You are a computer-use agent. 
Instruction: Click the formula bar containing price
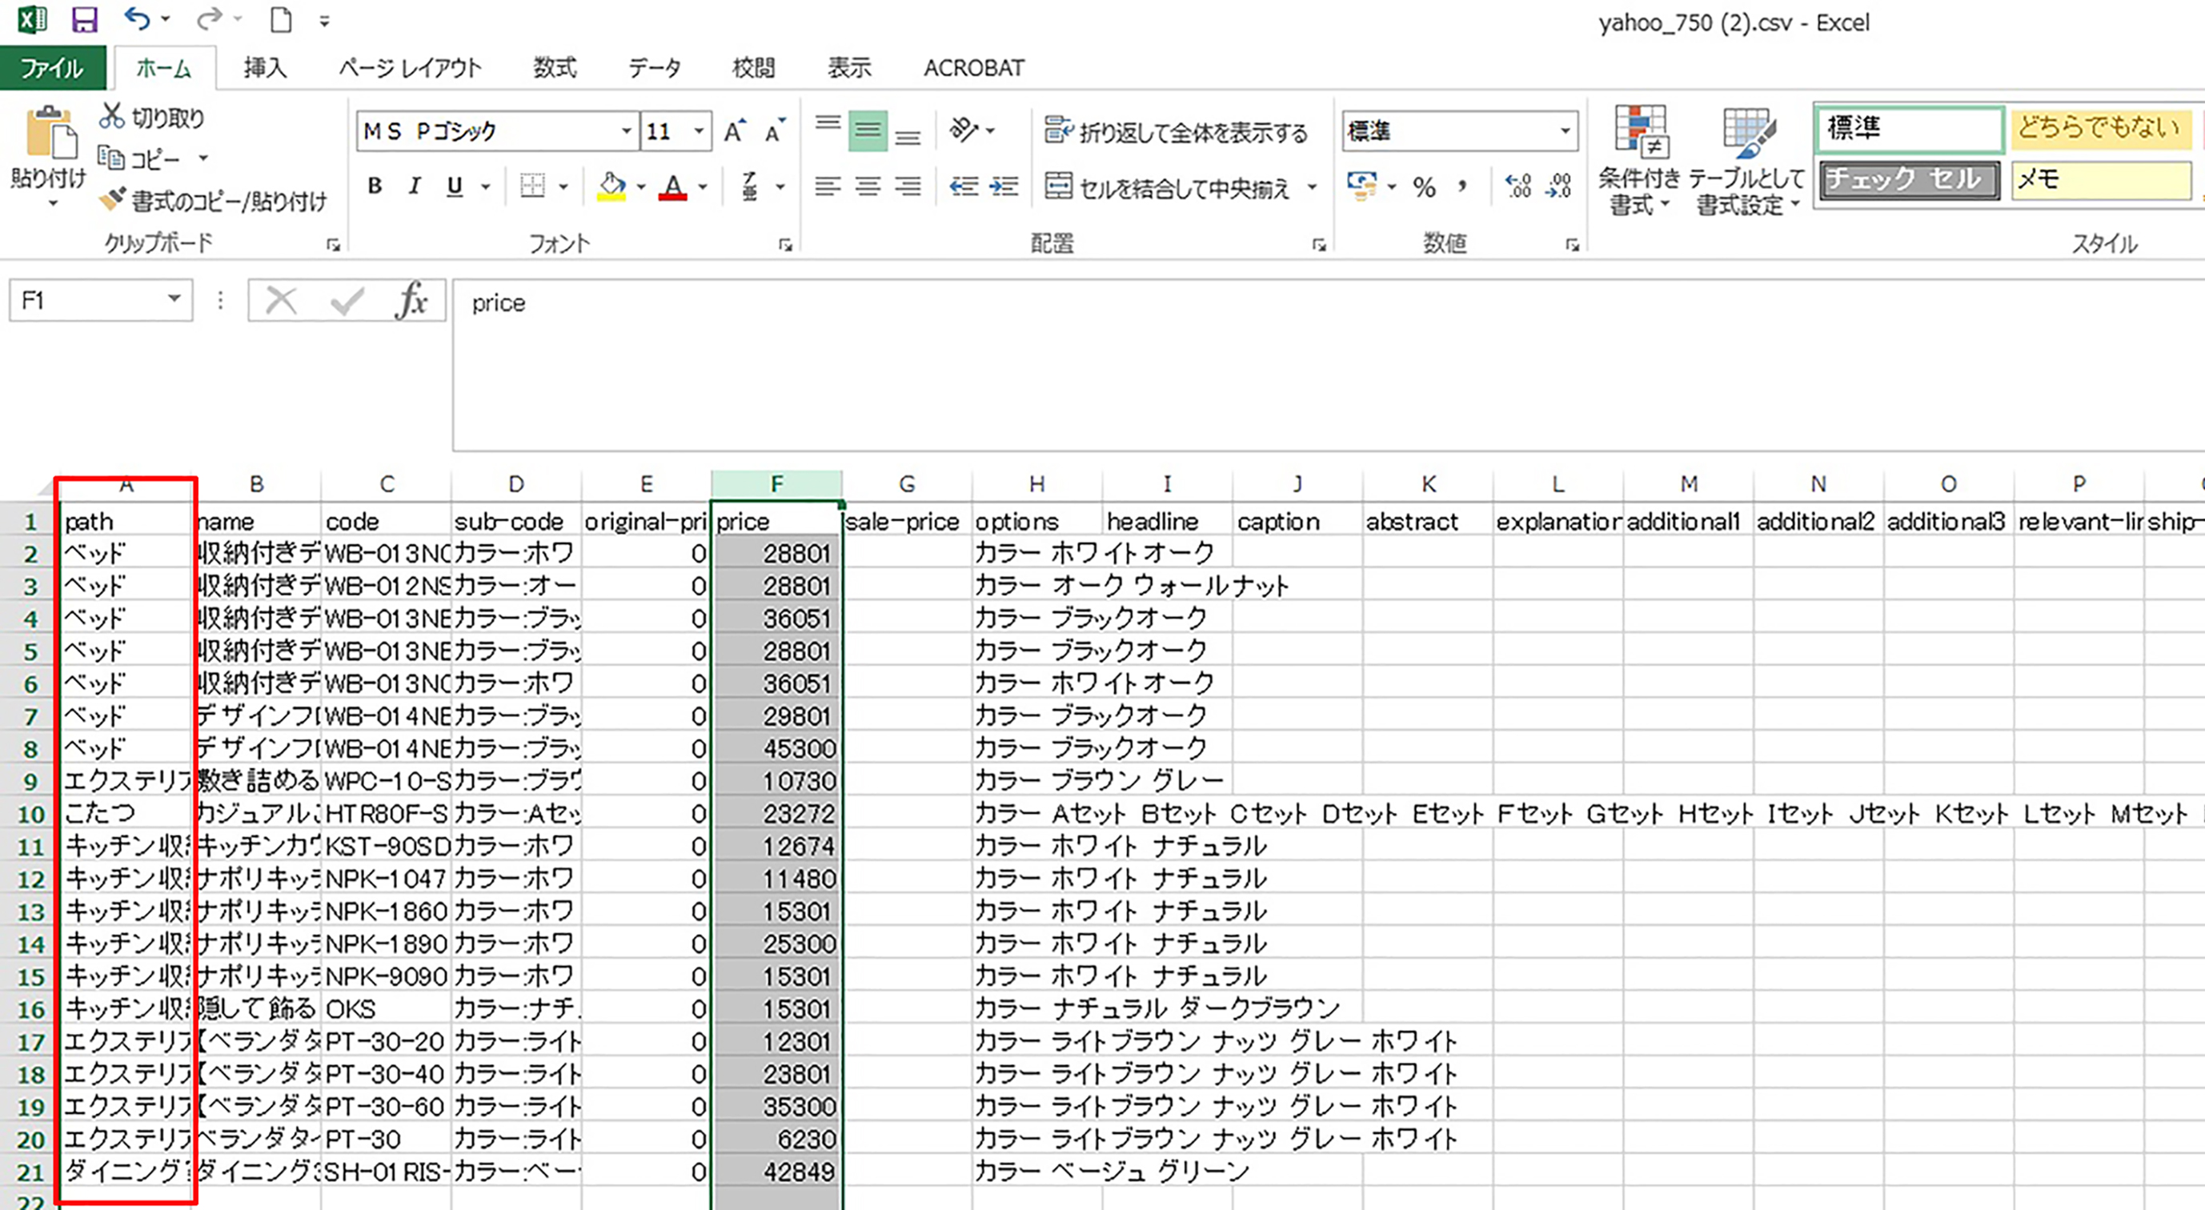pyautogui.click(x=1328, y=365)
